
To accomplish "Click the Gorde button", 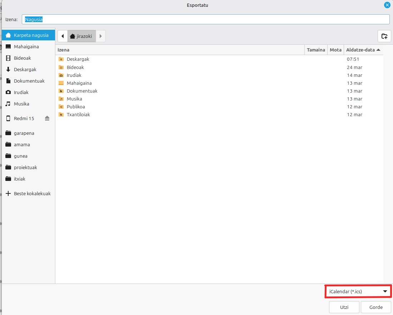I will pos(376,307).
